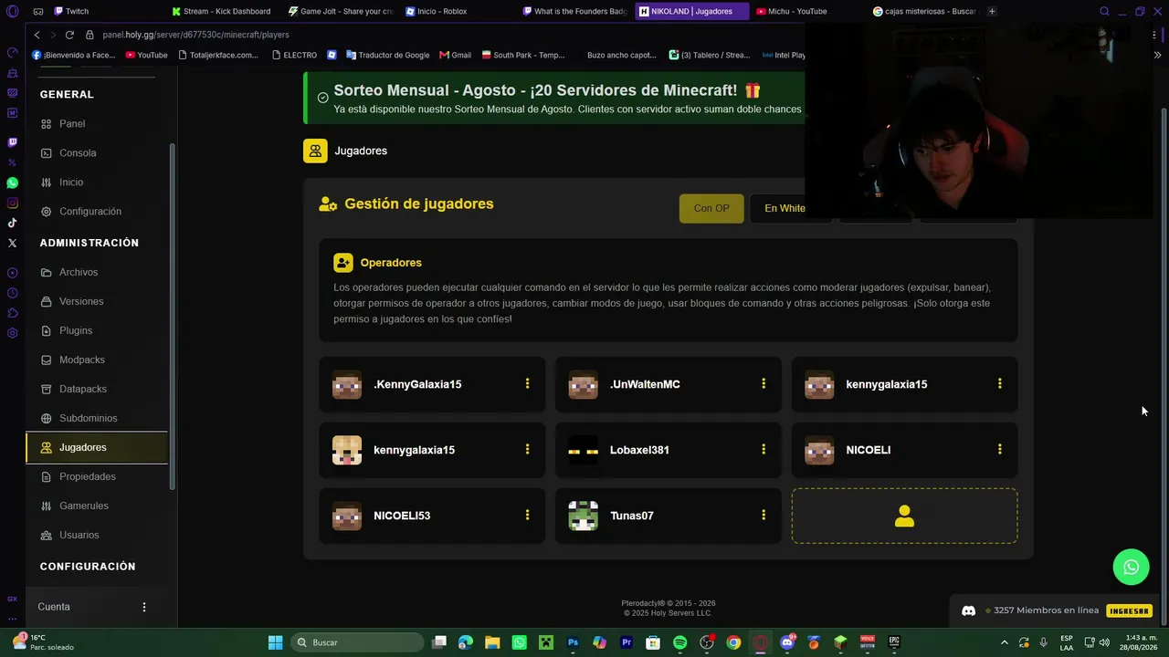Click the Tunas07 player avatar
1169x657 pixels.
click(583, 516)
